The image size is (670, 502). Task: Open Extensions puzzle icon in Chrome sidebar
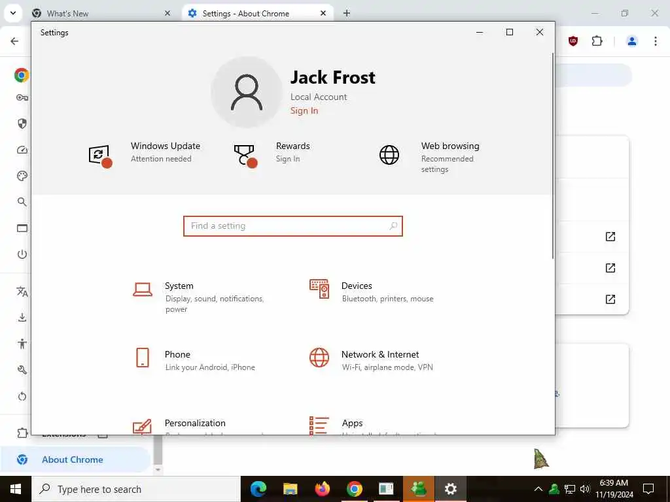click(x=22, y=433)
